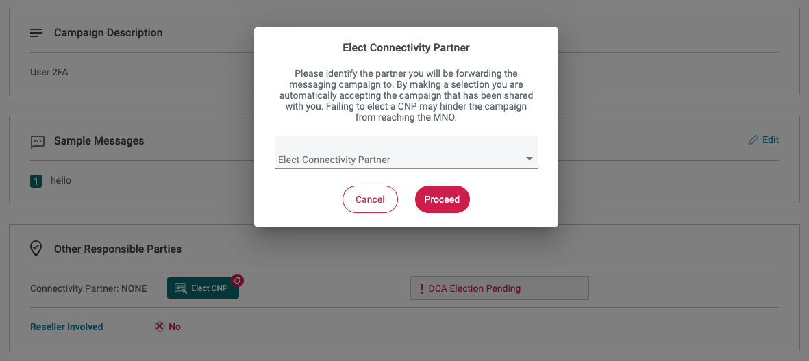Open the Elect Connectivity Partner dropdown arrow
809x361 pixels.
point(529,159)
